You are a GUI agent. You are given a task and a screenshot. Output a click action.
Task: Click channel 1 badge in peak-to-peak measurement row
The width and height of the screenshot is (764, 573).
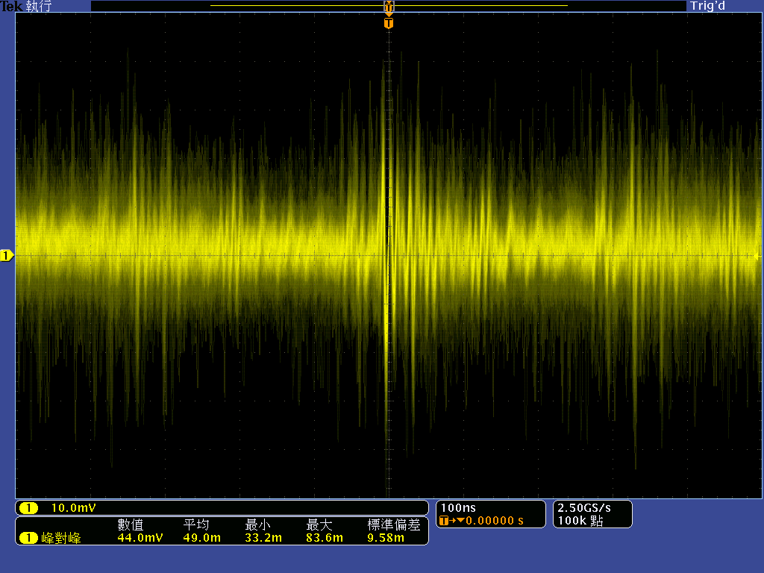(28, 538)
